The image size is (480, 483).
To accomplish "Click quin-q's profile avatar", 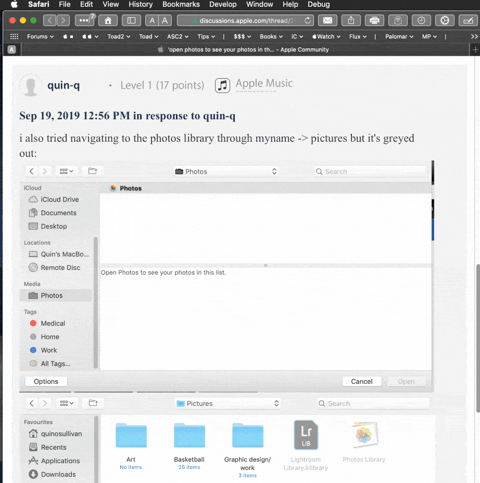I will [31, 85].
